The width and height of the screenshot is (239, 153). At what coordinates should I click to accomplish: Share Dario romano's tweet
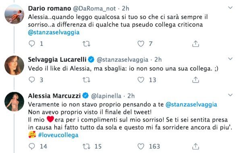pyautogui.click(x=195, y=44)
